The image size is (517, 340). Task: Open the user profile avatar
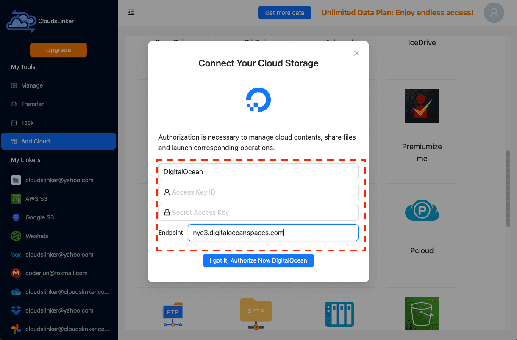[x=494, y=13]
